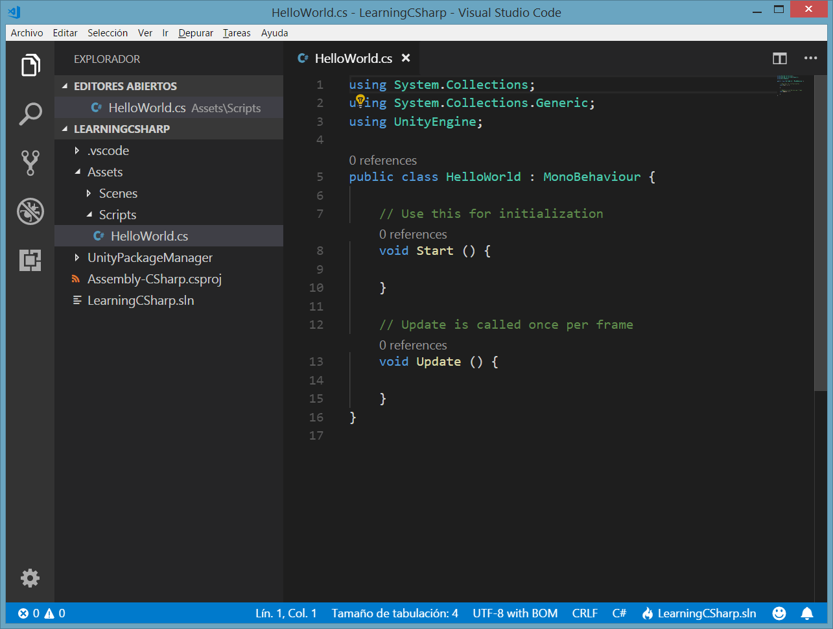Viewport: 833px width, 629px height.
Task: Click the C# language mode indicator
Action: 619,613
